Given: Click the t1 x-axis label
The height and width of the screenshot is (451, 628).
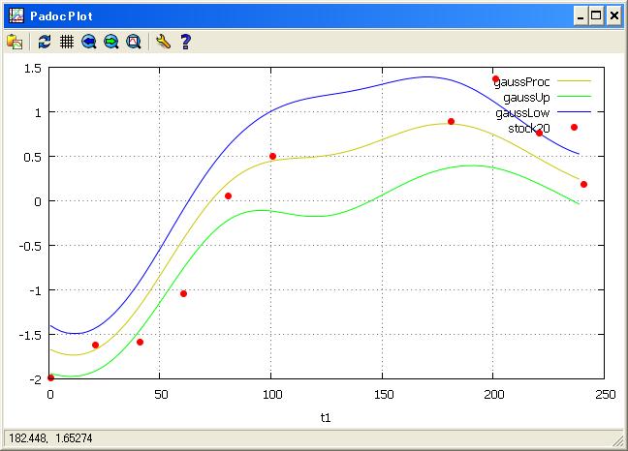Looking at the screenshot, I should 327,417.
